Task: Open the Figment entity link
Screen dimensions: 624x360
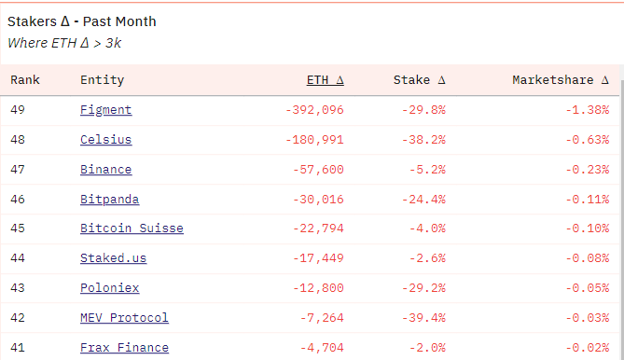Action: coord(105,110)
